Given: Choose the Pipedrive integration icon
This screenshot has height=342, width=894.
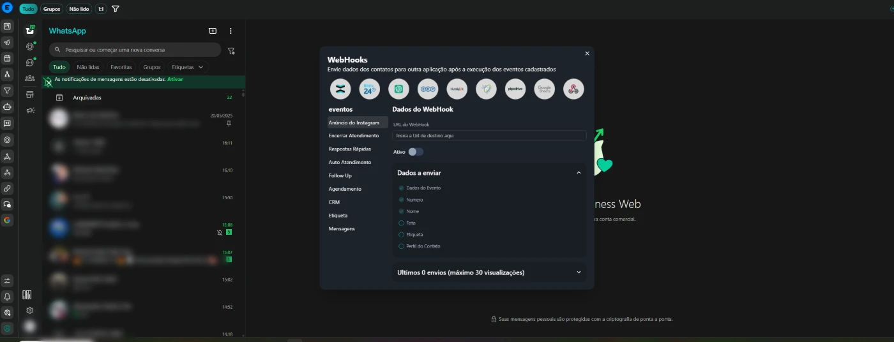Looking at the screenshot, I should (x=515, y=89).
